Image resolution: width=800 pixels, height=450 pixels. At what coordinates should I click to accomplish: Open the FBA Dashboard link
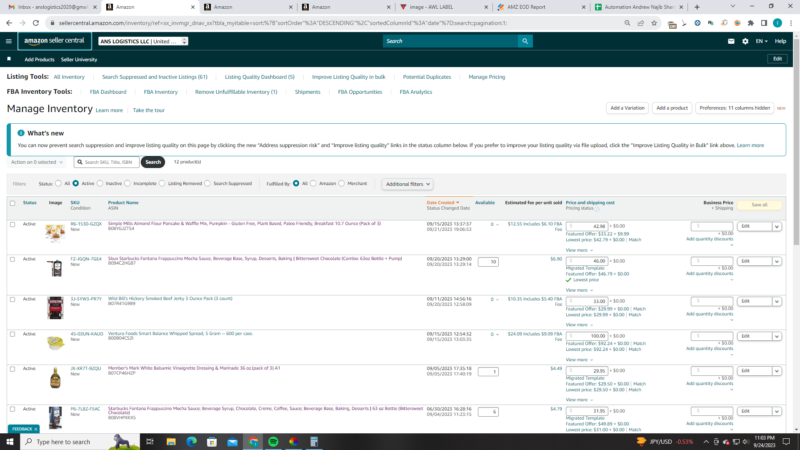[x=108, y=92]
